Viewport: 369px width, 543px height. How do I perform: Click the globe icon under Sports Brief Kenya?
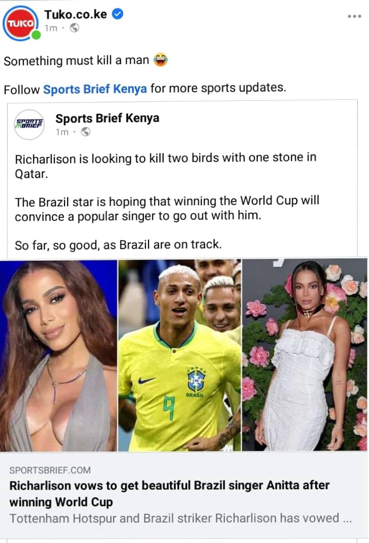point(85,132)
